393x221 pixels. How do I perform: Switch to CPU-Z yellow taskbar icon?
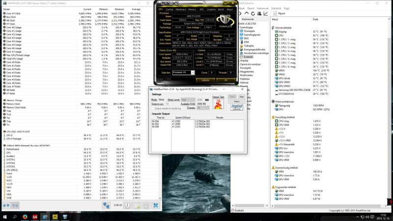55,217
